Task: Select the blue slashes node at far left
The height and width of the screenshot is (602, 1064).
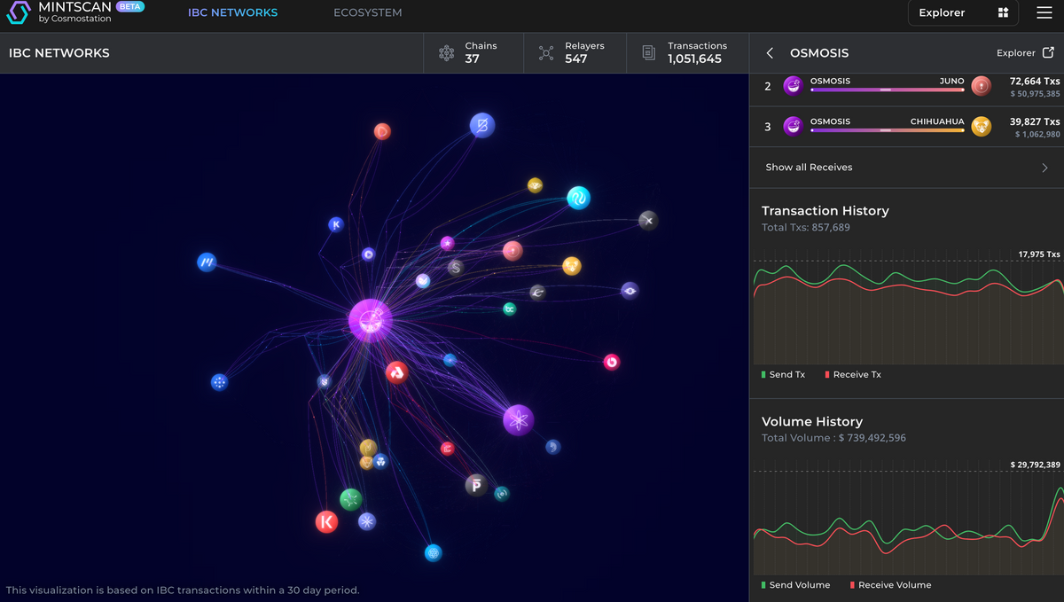Action: point(207,262)
